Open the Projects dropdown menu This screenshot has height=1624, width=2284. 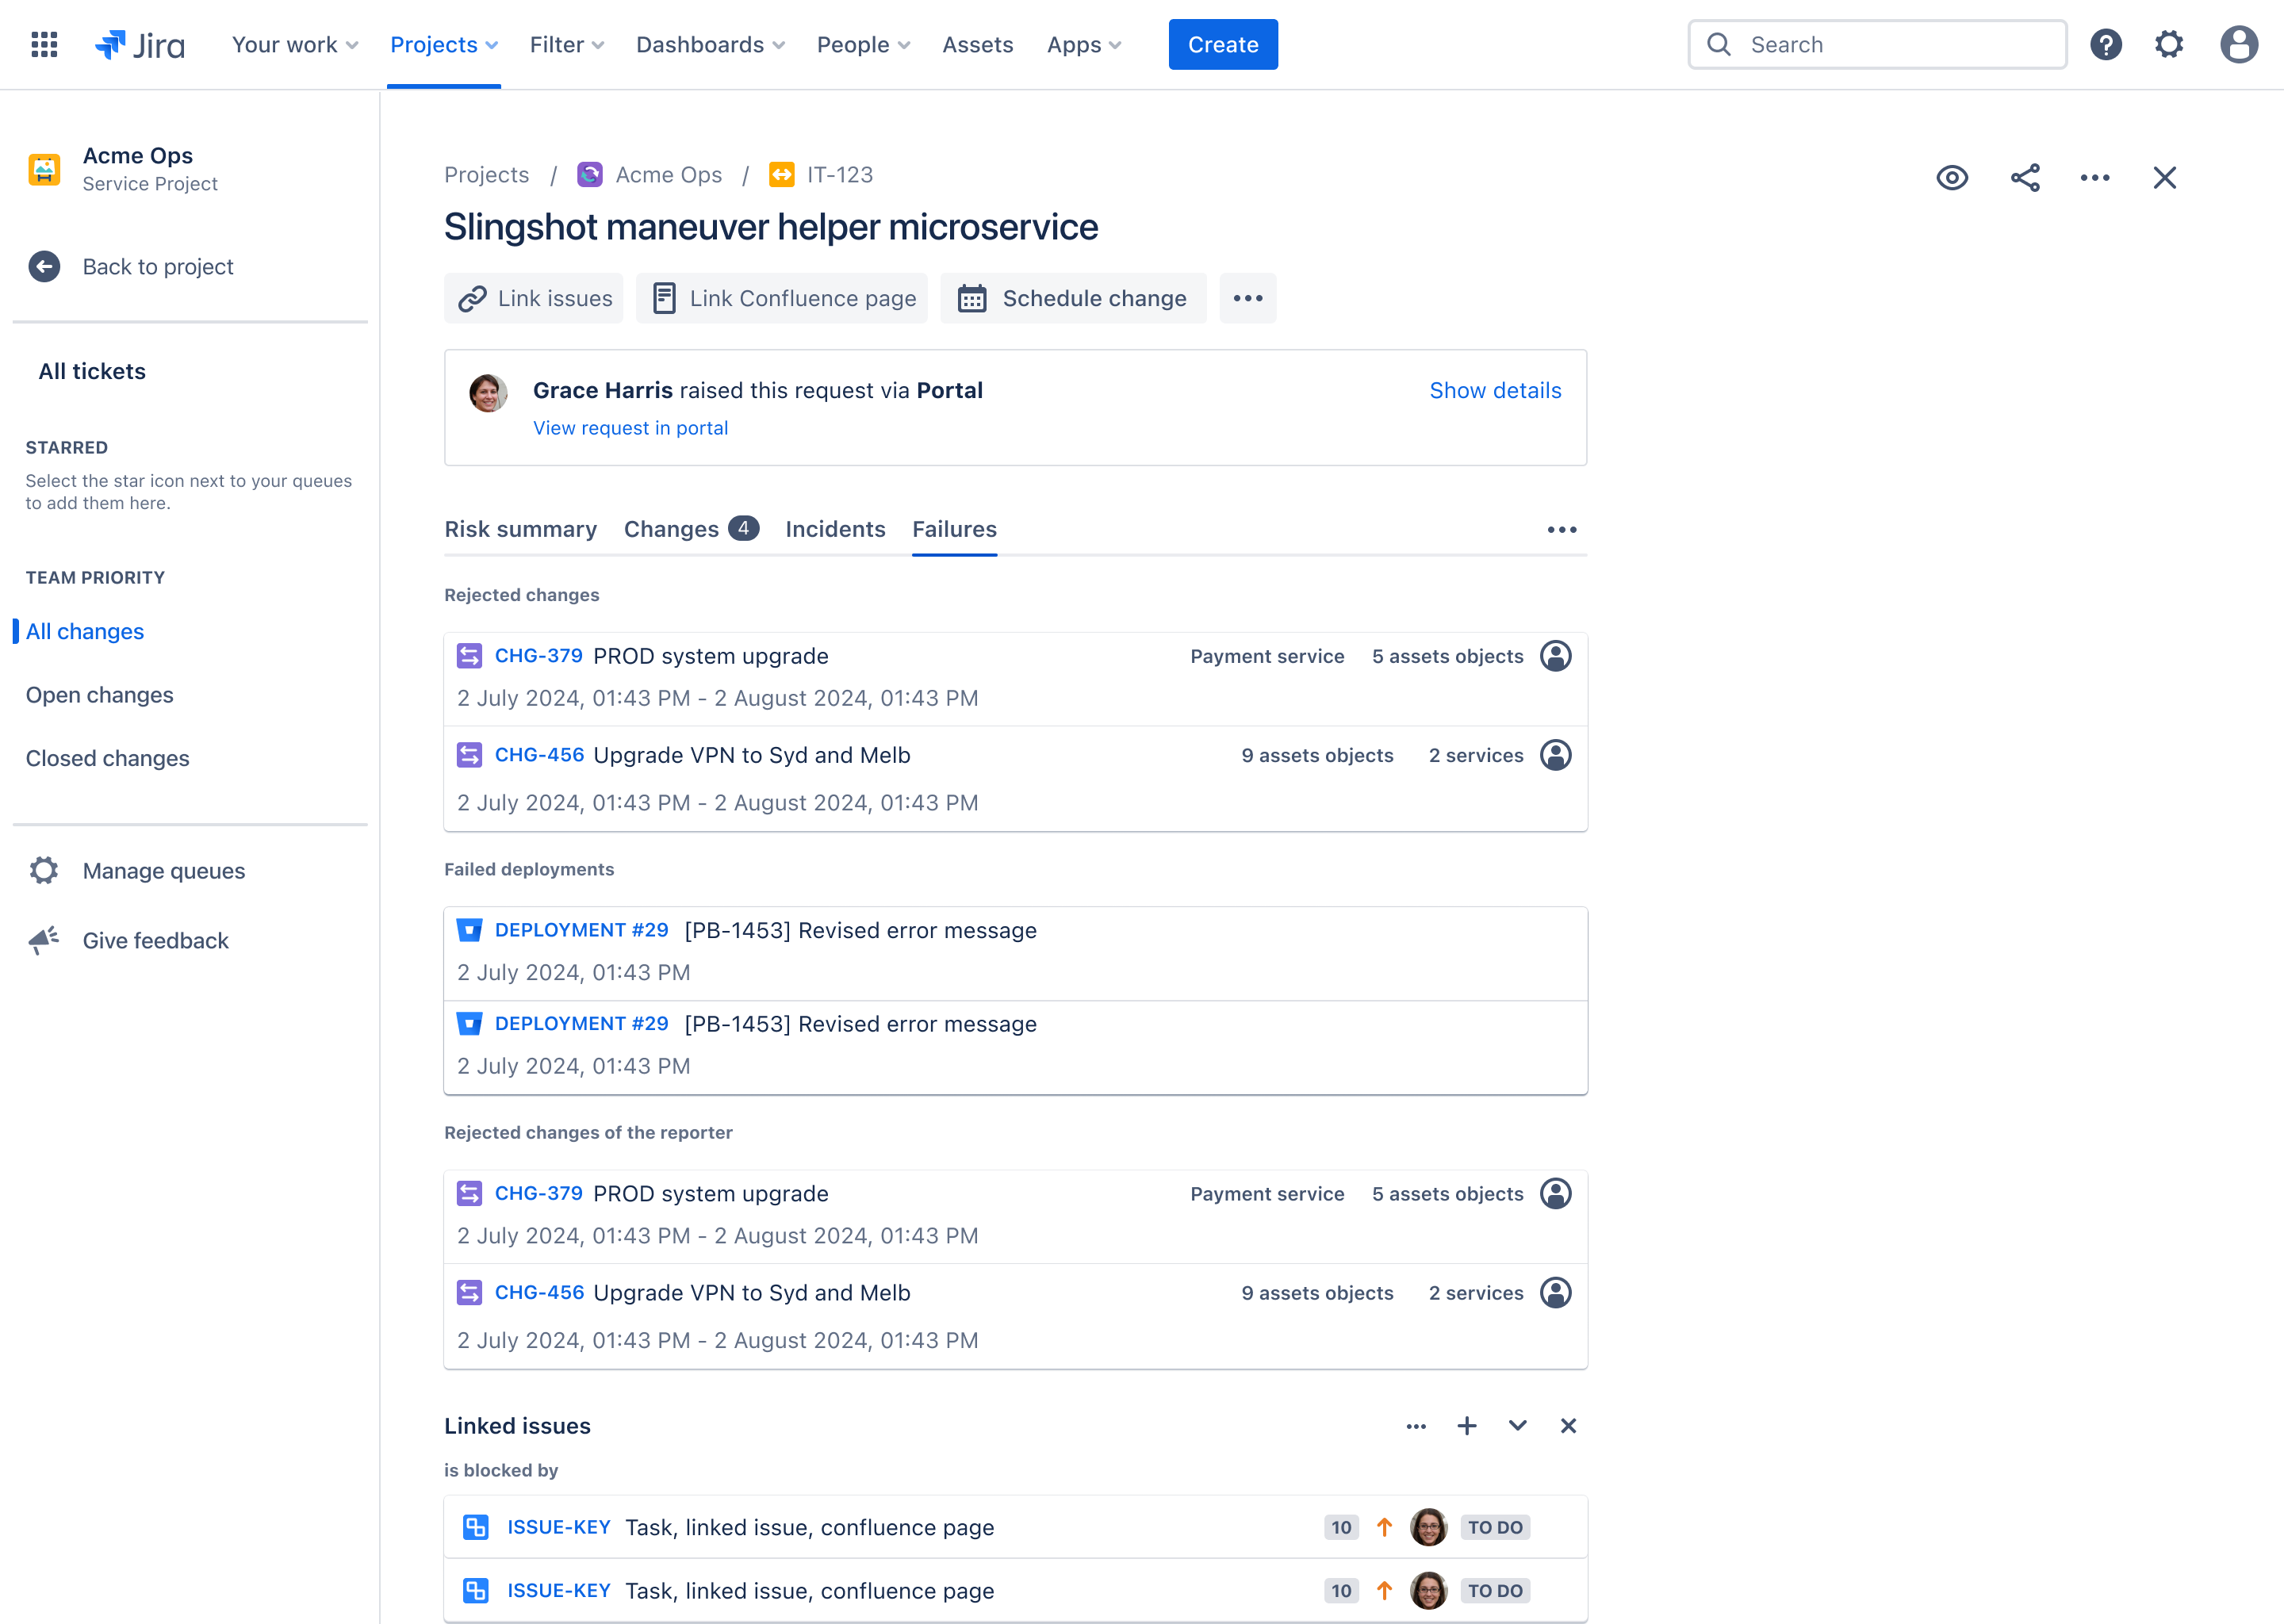[443, 44]
